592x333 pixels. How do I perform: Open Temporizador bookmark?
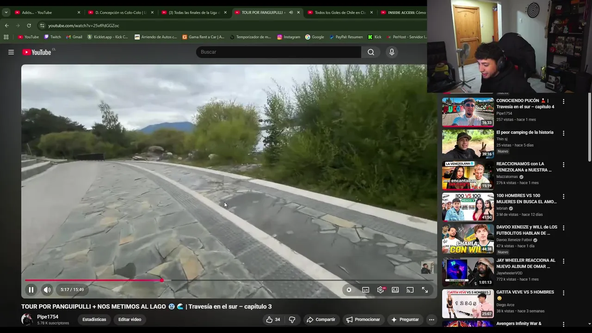[x=250, y=37]
